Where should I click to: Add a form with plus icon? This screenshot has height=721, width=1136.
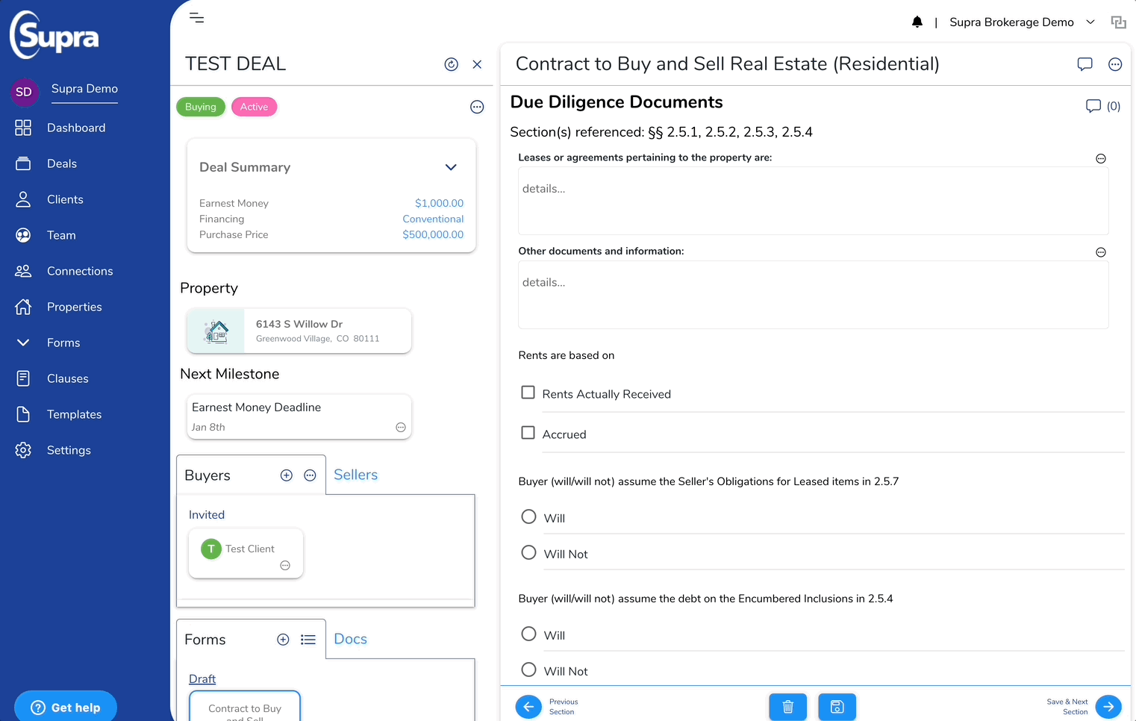tap(283, 640)
